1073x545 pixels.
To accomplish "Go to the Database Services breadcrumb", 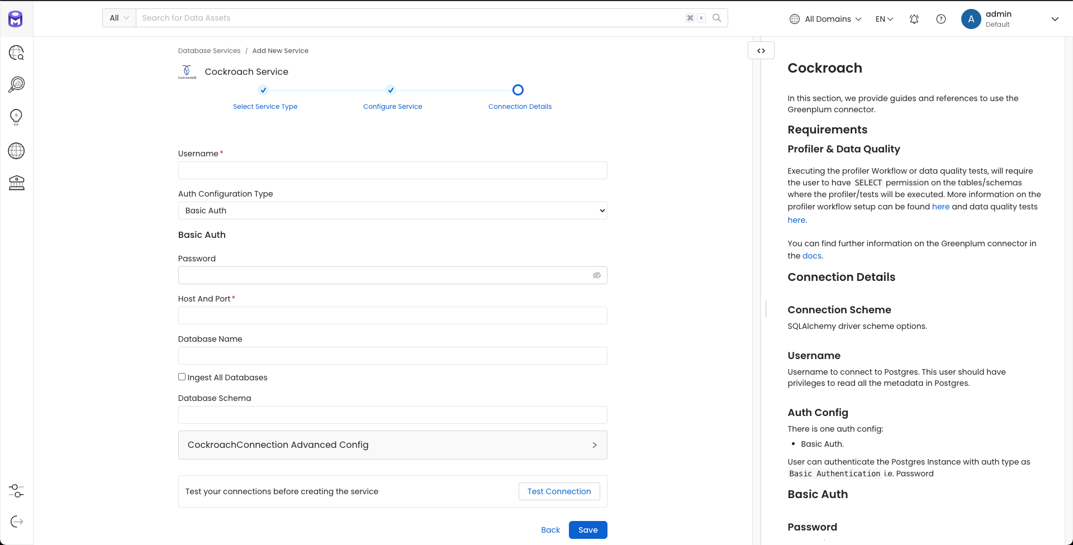I will 209,50.
